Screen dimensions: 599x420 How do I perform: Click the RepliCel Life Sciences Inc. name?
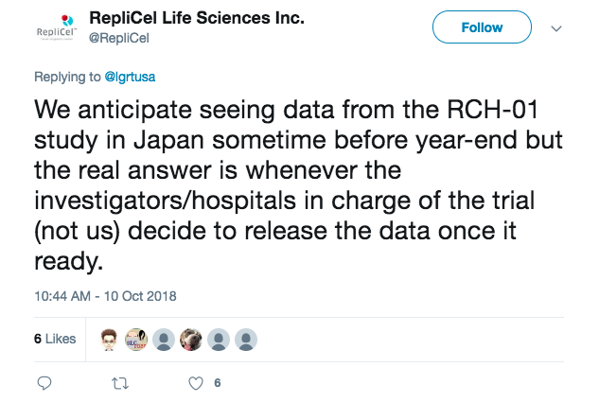click(196, 18)
